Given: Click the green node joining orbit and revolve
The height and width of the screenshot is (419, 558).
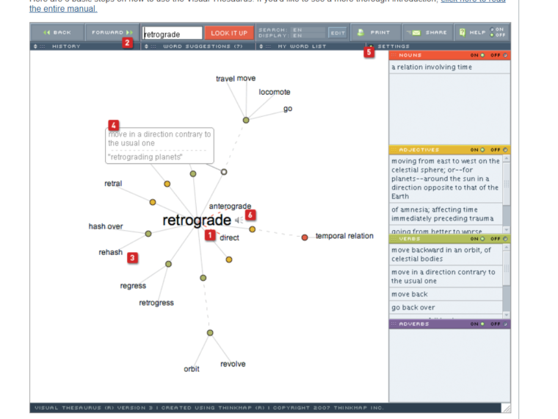Looking at the screenshot, I should [x=210, y=333].
